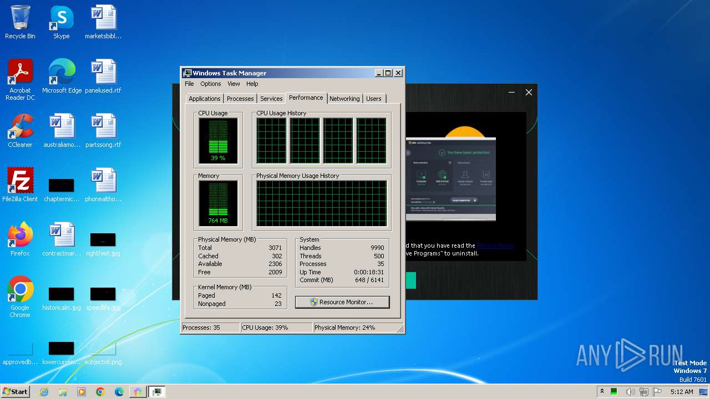Click Physical Memory: 24% status text
Viewport: 710px width, 399px height.
tap(345, 328)
